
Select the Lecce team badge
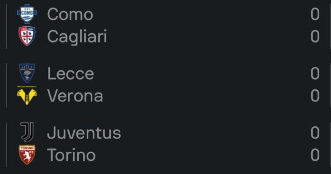pyautogui.click(x=27, y=73)
